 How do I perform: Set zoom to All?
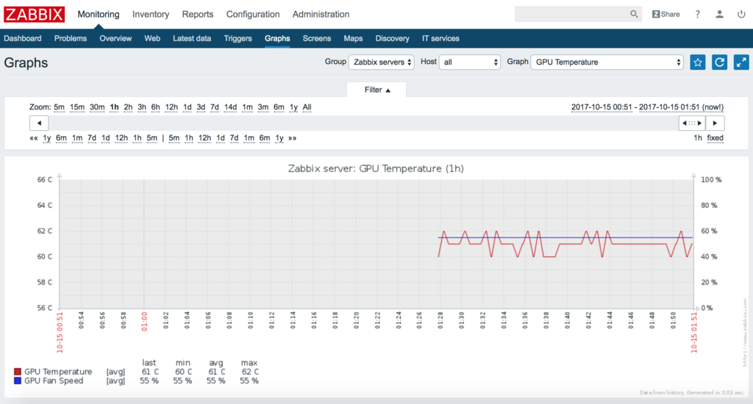(x=307, y=107)
